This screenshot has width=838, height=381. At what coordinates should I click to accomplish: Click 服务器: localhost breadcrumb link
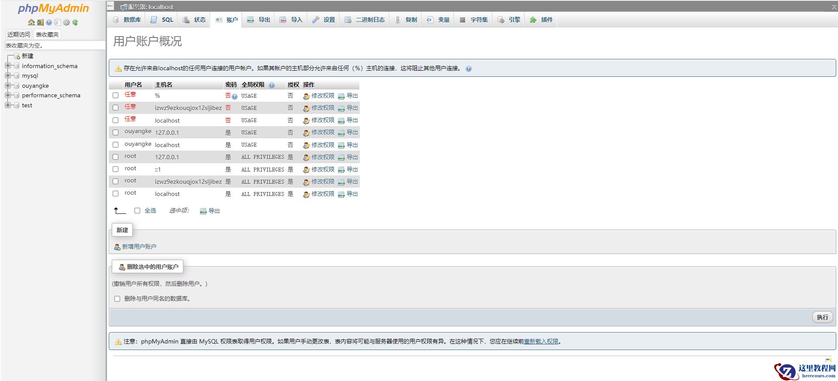tap(150, 7)
